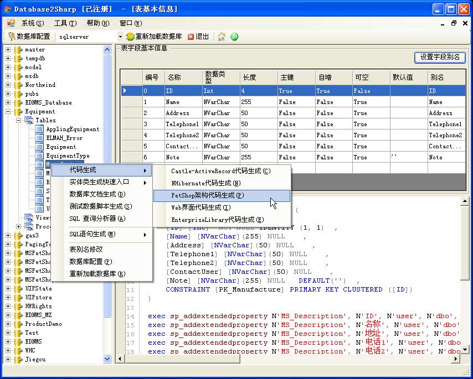Choose Castle-ActiveRecord代码生成 from submenu
Image resolution: width=473 pixels, height=379 pixels.
point(222,171)
